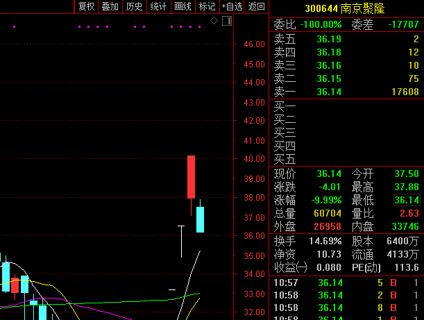The width and height of the screenshot is (424, 320).
Task: Click the PE(动) value 113.6
Action: click(407, 267)
